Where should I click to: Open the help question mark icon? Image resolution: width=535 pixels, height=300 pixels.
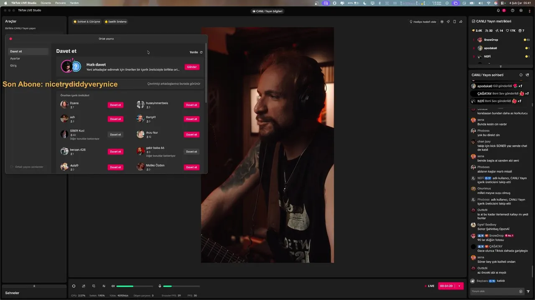click(x=513, y=10)
